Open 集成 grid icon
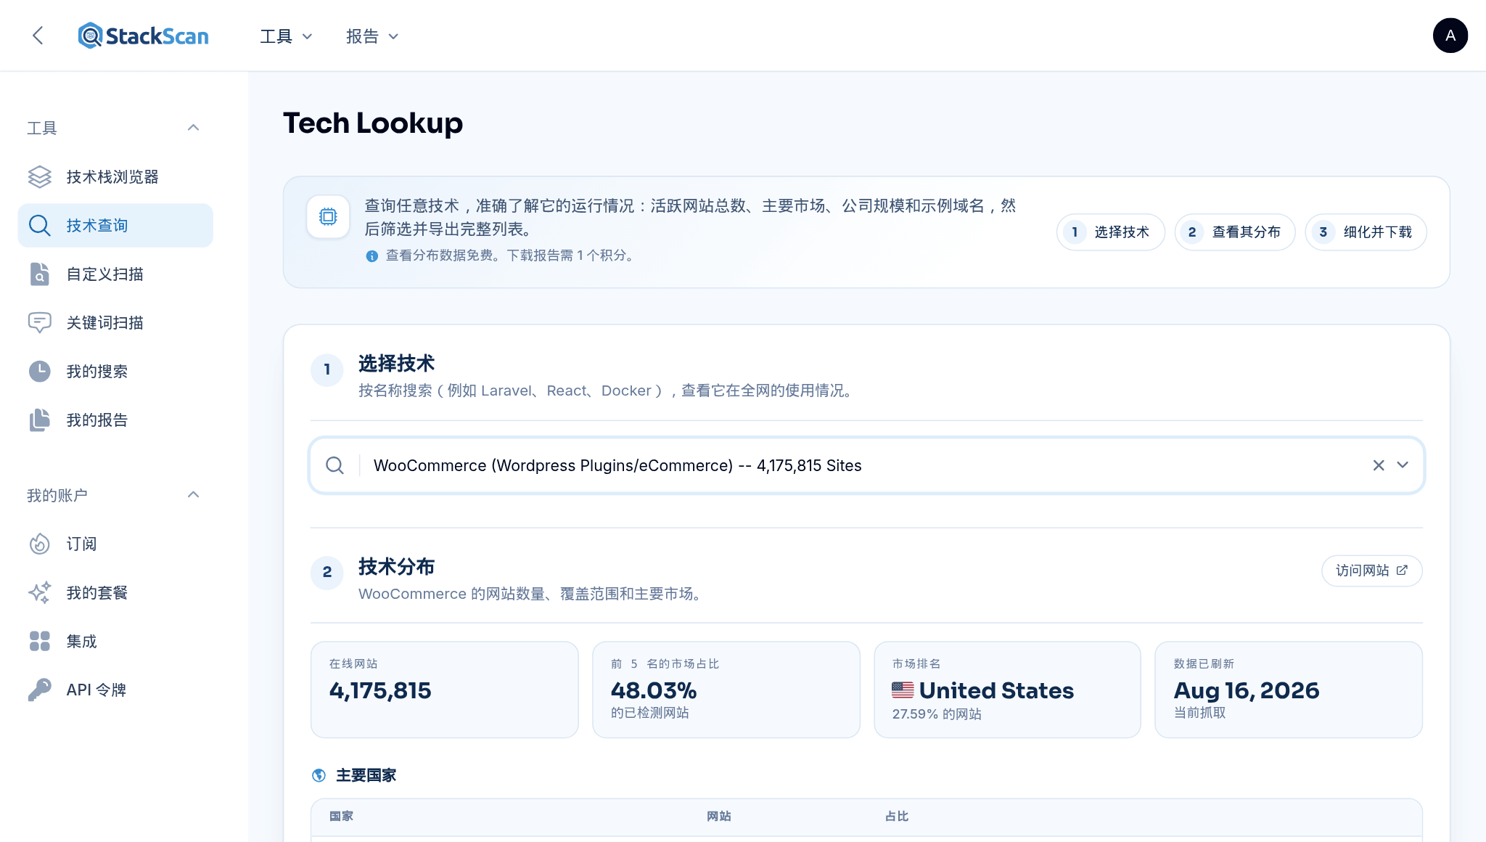 (x=39, y=641)
